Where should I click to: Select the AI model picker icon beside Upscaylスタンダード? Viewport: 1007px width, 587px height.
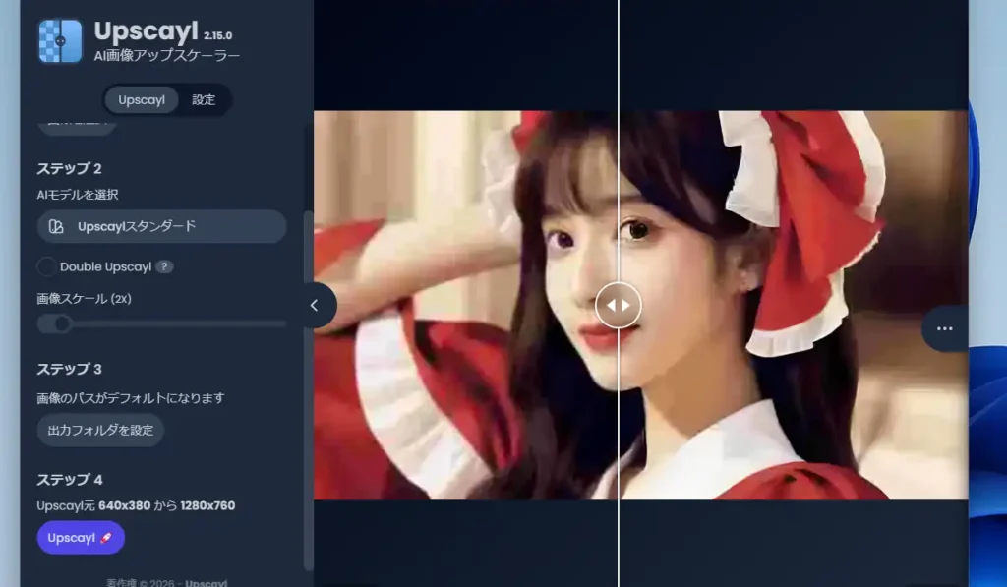(56, 226)
